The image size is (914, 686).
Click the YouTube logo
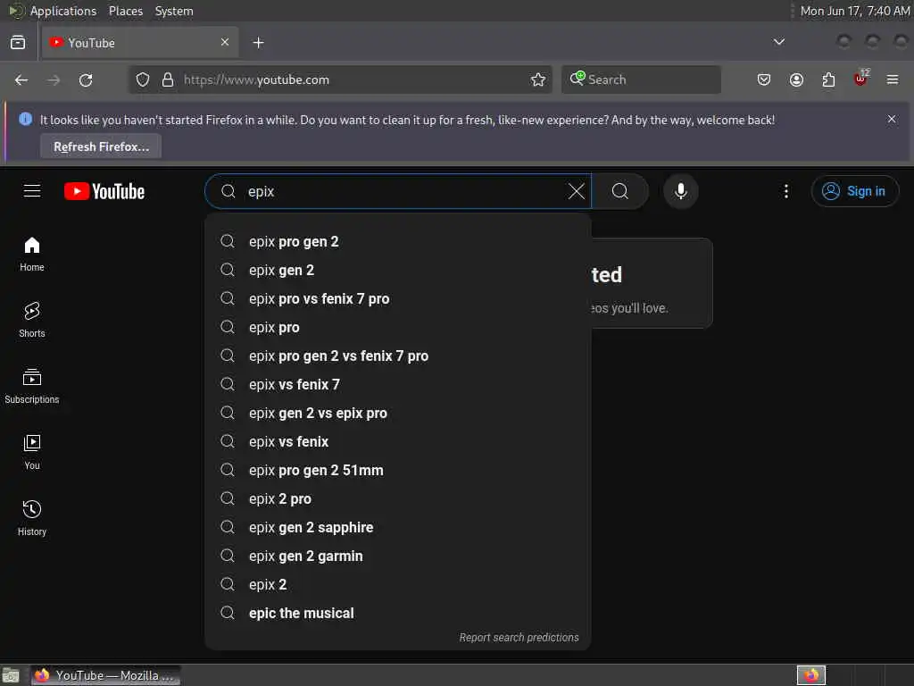coord(104,191)
